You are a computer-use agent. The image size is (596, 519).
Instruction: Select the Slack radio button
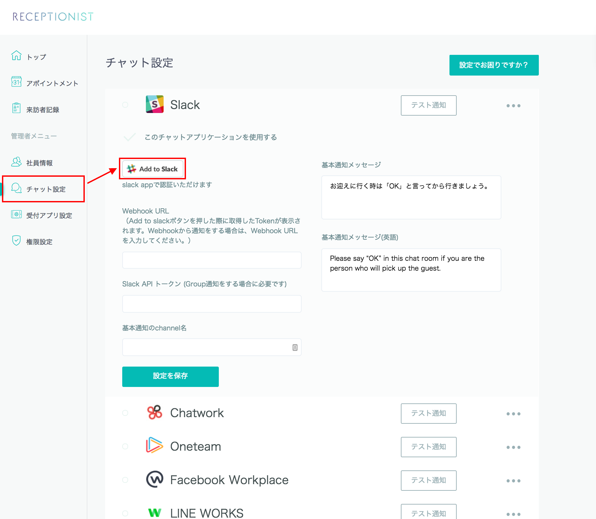(x=125, y=105)
